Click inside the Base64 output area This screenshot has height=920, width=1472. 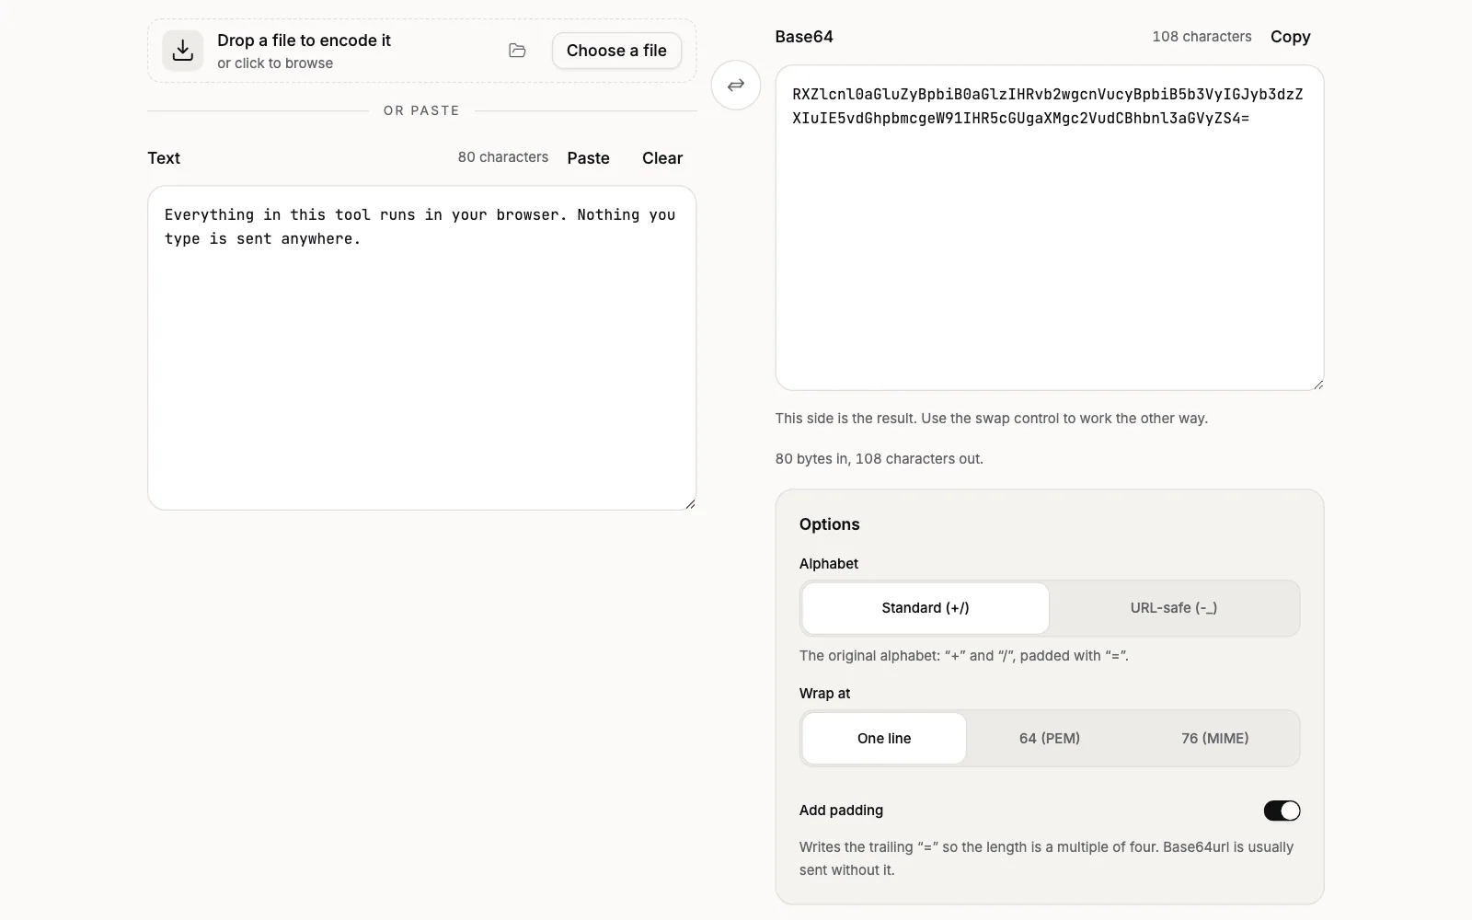(x=1050, y=227)
